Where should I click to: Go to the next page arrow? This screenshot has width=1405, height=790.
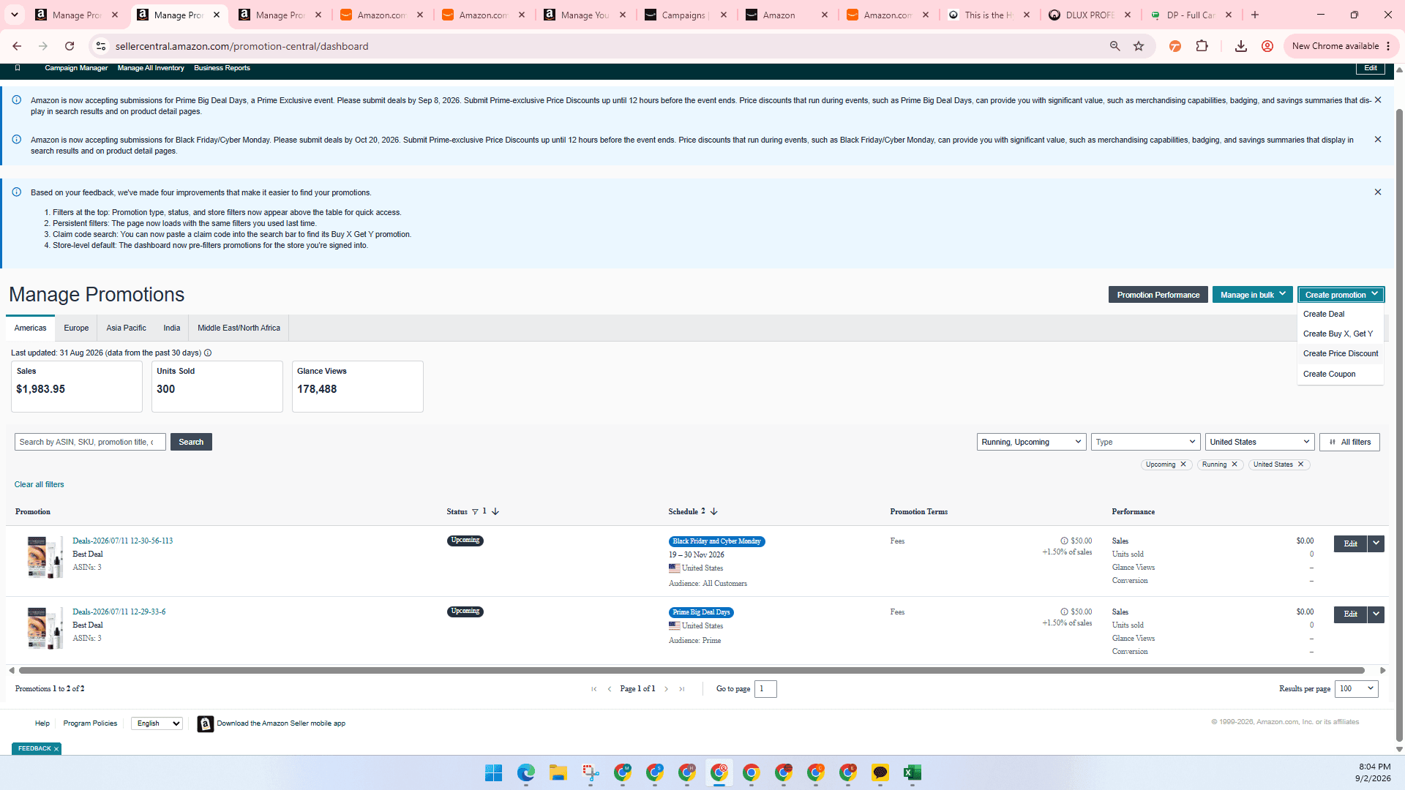tap(667, 689)
